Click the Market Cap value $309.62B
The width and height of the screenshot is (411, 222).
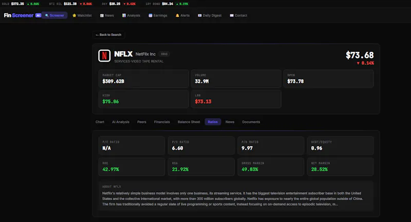pyautogui.click(x=113, y=82)
